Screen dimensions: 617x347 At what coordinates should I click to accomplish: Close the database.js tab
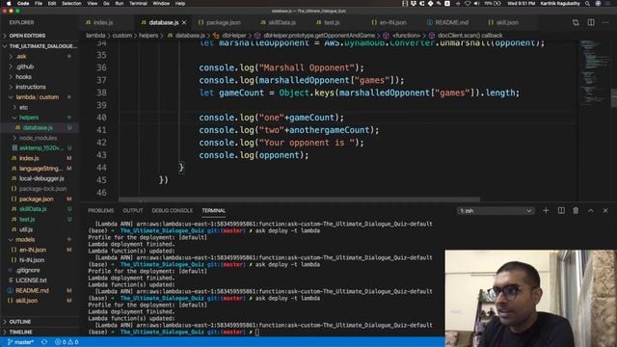click(x=184, y=23)
